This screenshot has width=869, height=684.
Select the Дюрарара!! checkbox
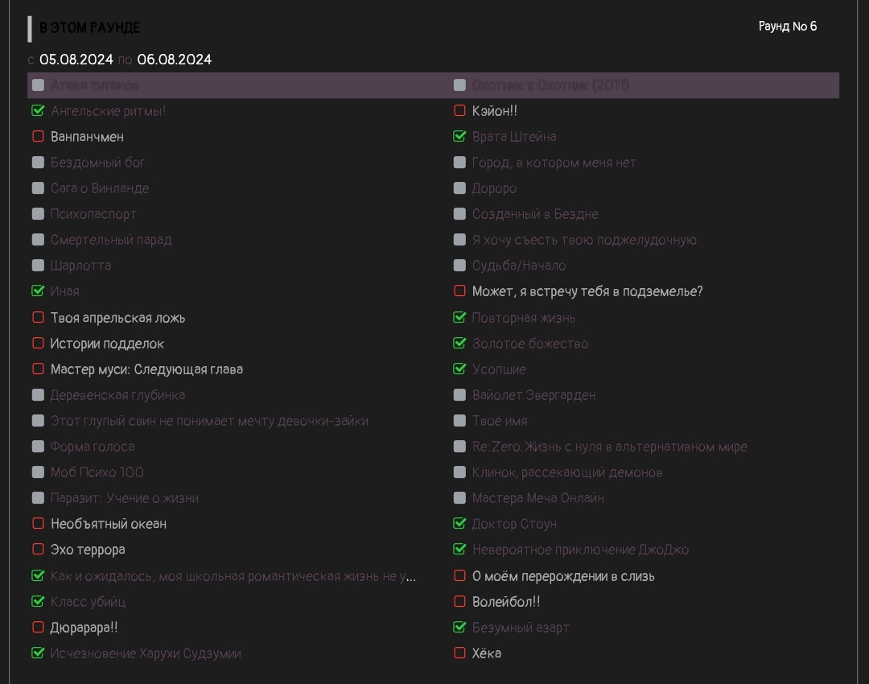click(38, 628)
